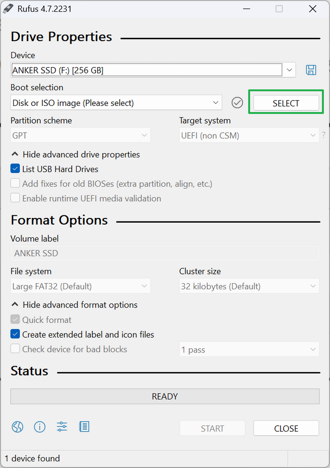Click the 1 pass bad blocks dropdown
The width and height of the screenshot is (330, 468).
pos(249,349)
